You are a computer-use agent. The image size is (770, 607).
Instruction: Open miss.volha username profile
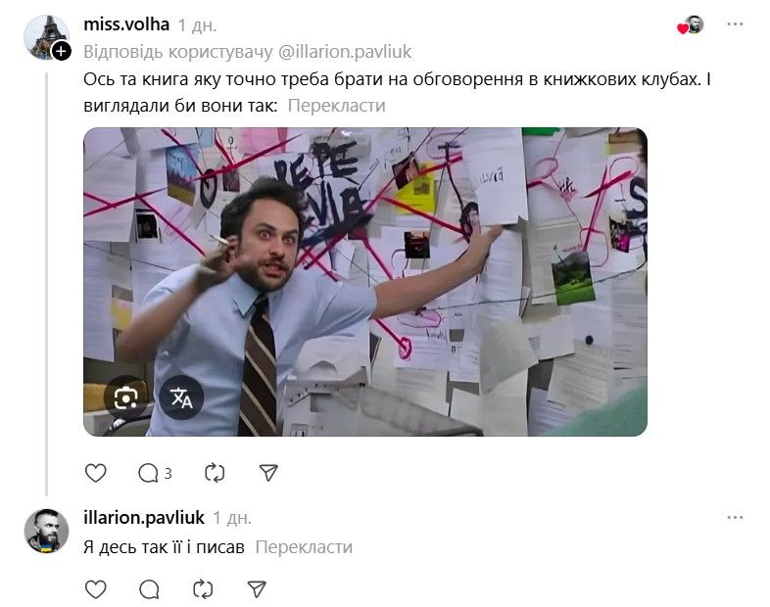click(126, 24)
